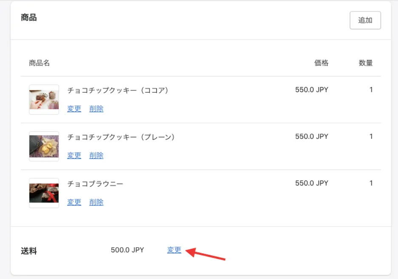The image size is (398, 279).
Task: Click 削除 link for ココア cookie
Action: [96, 109]
